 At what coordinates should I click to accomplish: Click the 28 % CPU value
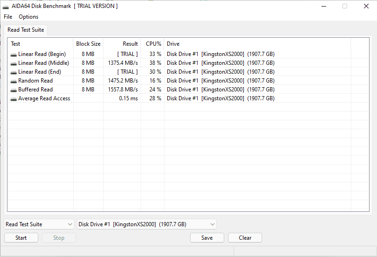155,98
